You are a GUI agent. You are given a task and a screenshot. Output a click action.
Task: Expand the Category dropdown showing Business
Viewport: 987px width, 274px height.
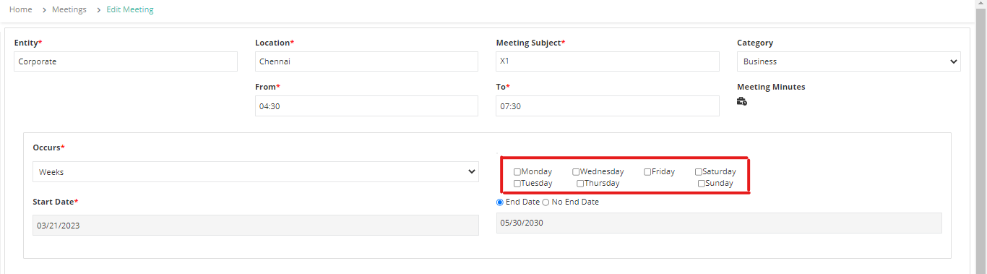[848, 61]
